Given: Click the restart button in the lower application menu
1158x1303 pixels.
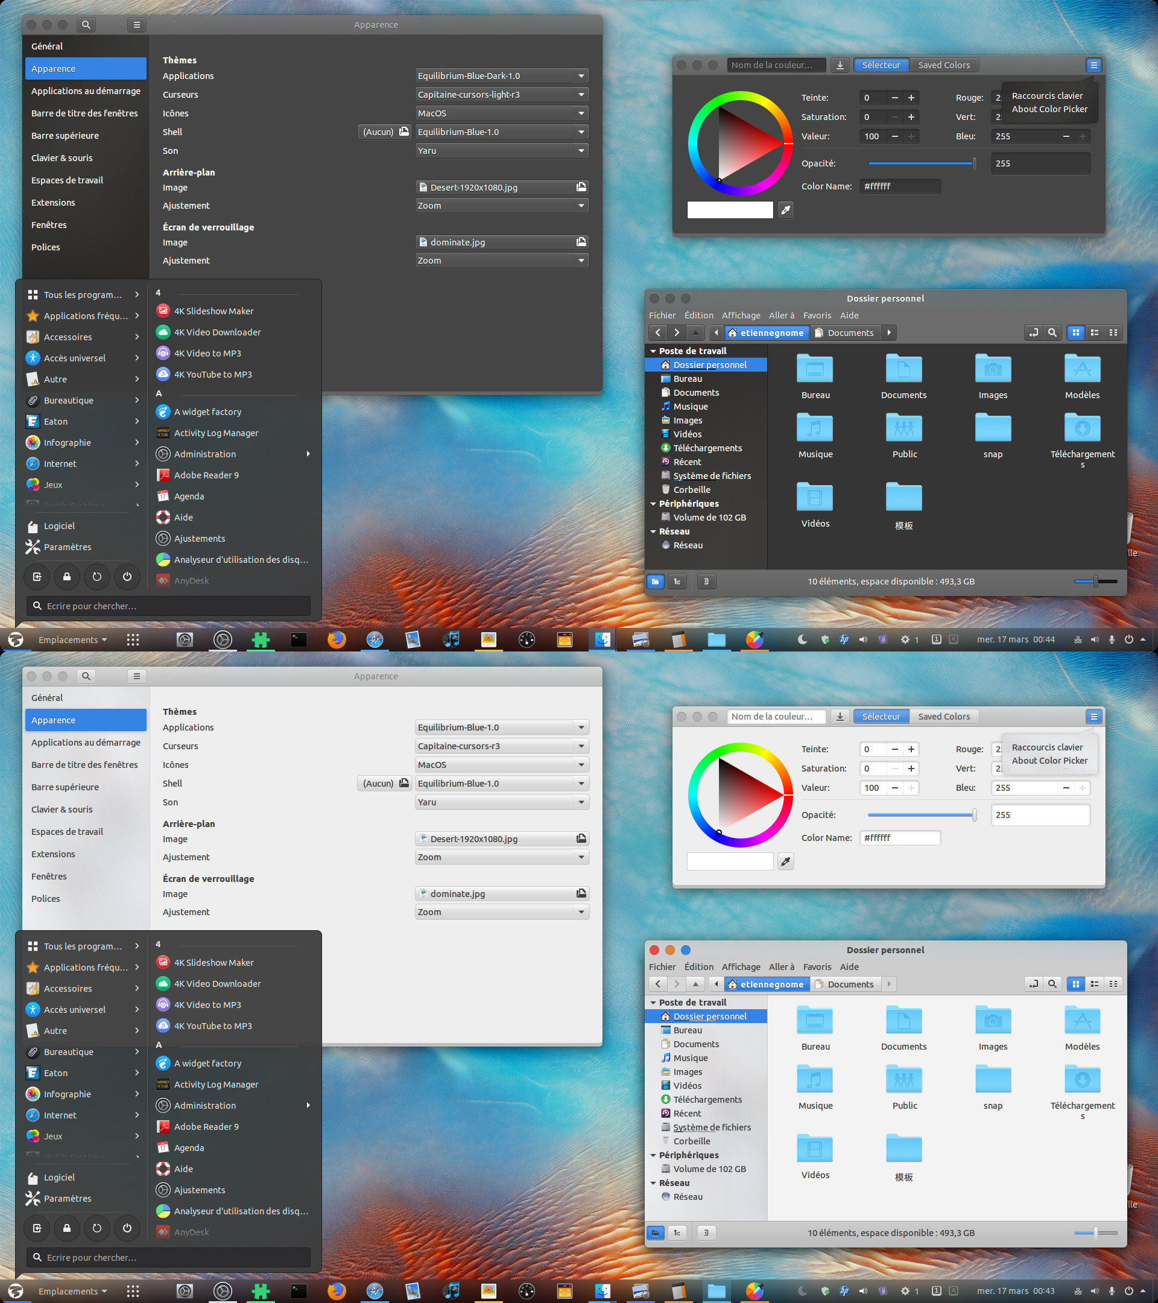Looking at the screenshot, I should click(97, 1228).
